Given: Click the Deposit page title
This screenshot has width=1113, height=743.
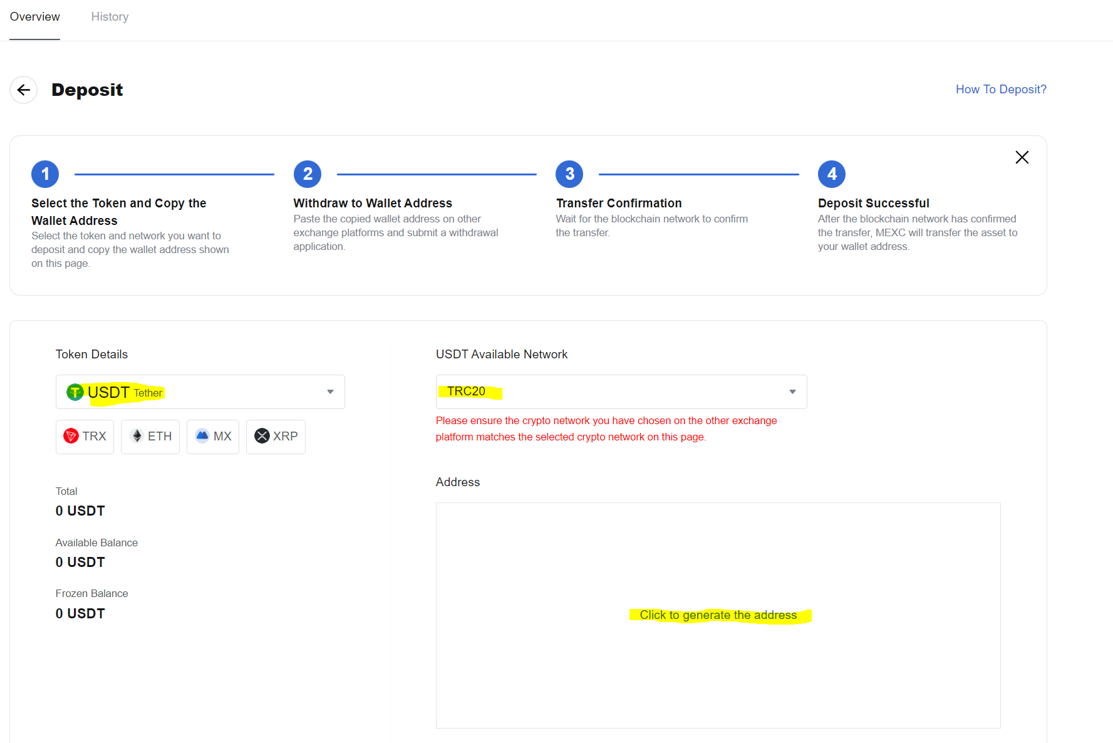Looking at the screenshot, I should coord(87,90).
